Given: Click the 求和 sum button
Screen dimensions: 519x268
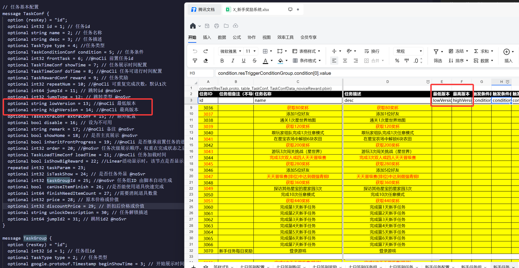Looking at the screenshot, I should point(484,51).
